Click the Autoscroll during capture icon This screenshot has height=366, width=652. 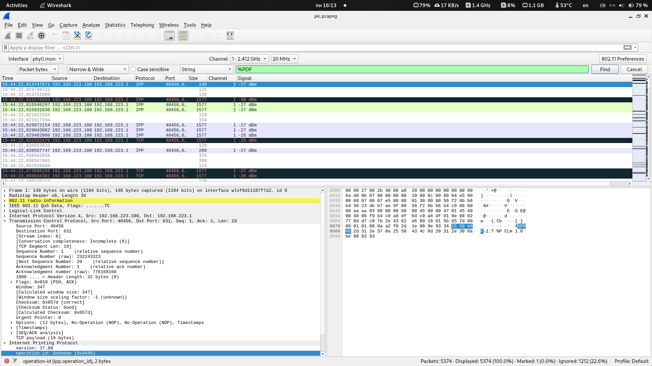[x=169, y=35]
